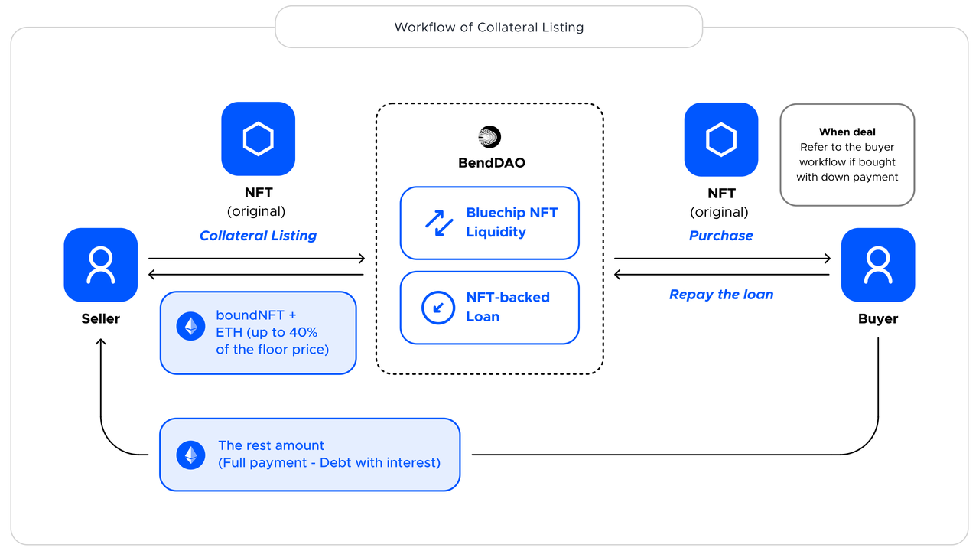This screenshot has height=551, width=979.
Task: Click the BendDAO logo icon
Action: tap(489, 137)
